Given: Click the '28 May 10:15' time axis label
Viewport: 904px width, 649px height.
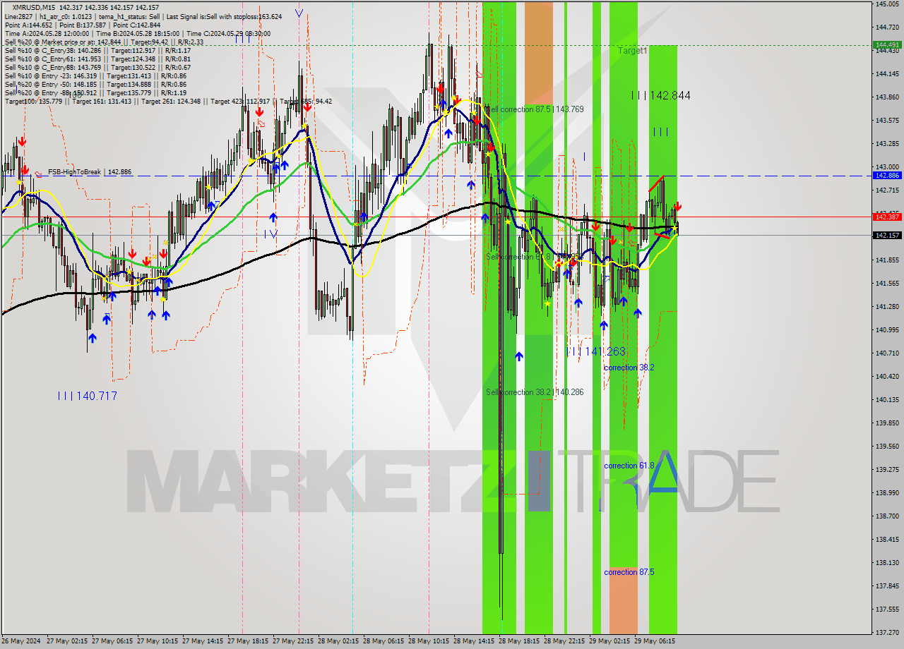Looking at the screenshot, I should pyautogui.click(x=429, y=642).
